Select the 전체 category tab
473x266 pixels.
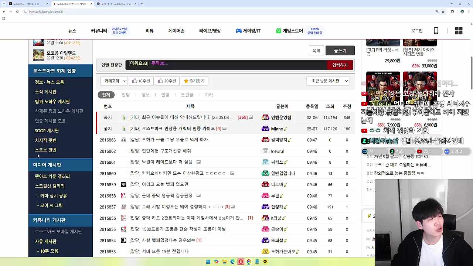(106, 95)
